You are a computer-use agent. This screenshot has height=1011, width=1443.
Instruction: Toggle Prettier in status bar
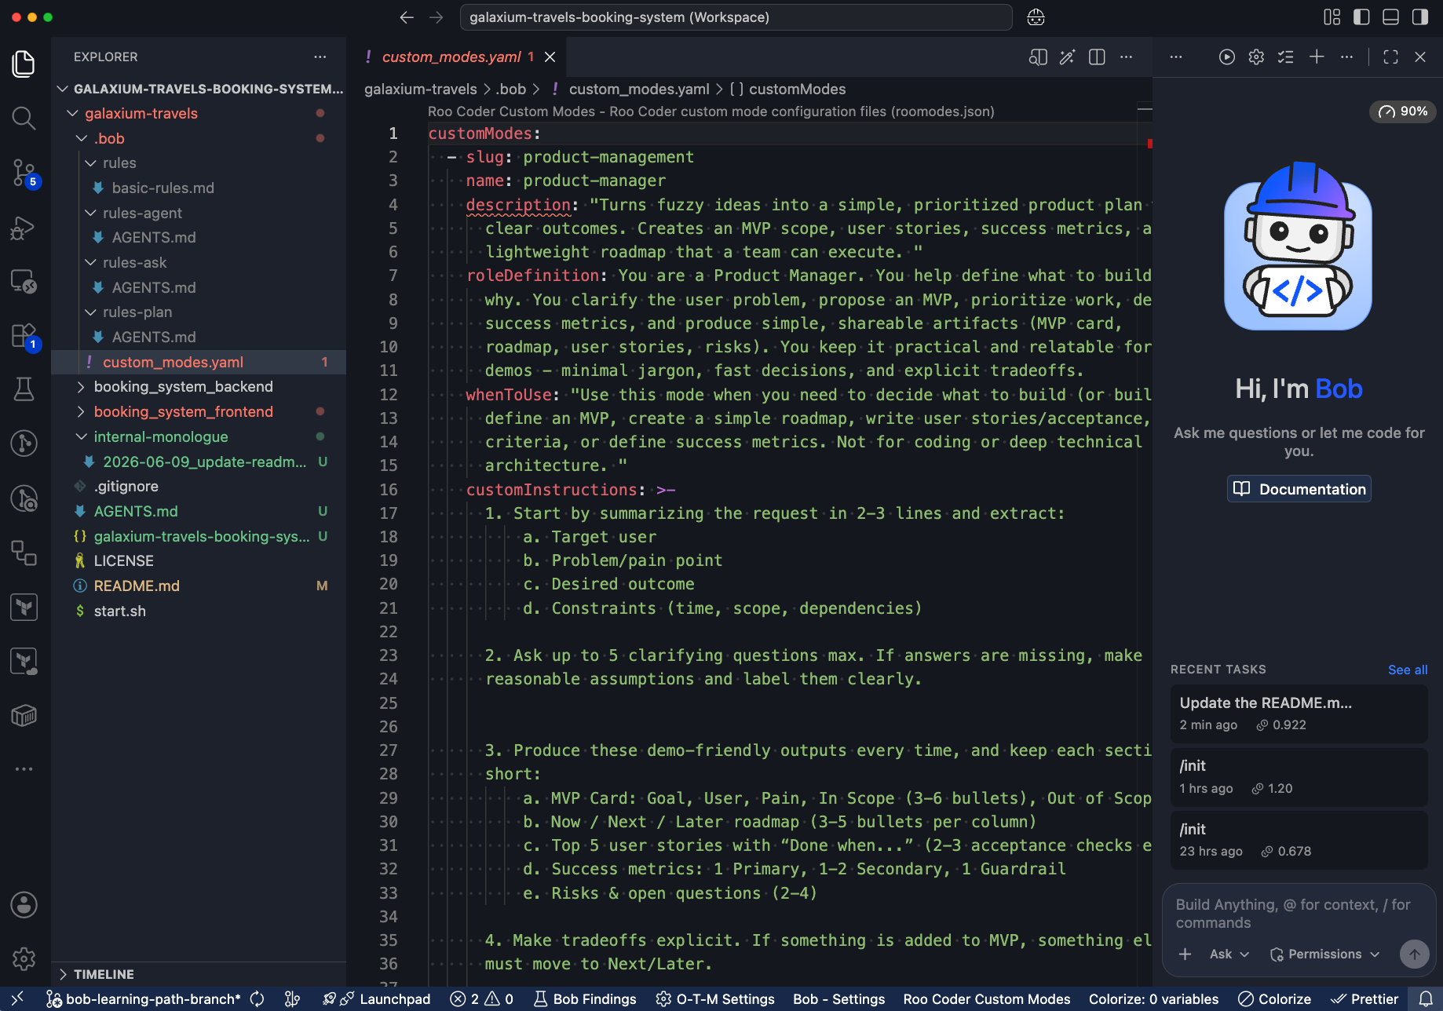tap(1364, 999)
